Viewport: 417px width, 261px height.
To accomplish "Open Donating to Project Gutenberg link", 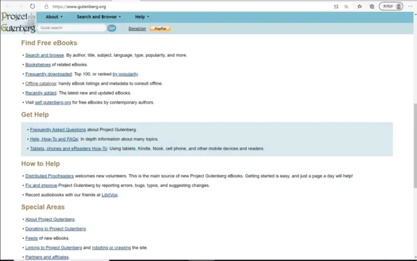I will [x=56, y=229].
